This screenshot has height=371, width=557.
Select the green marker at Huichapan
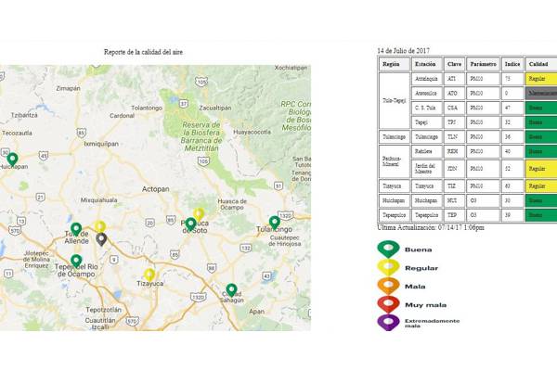point(12,160)
